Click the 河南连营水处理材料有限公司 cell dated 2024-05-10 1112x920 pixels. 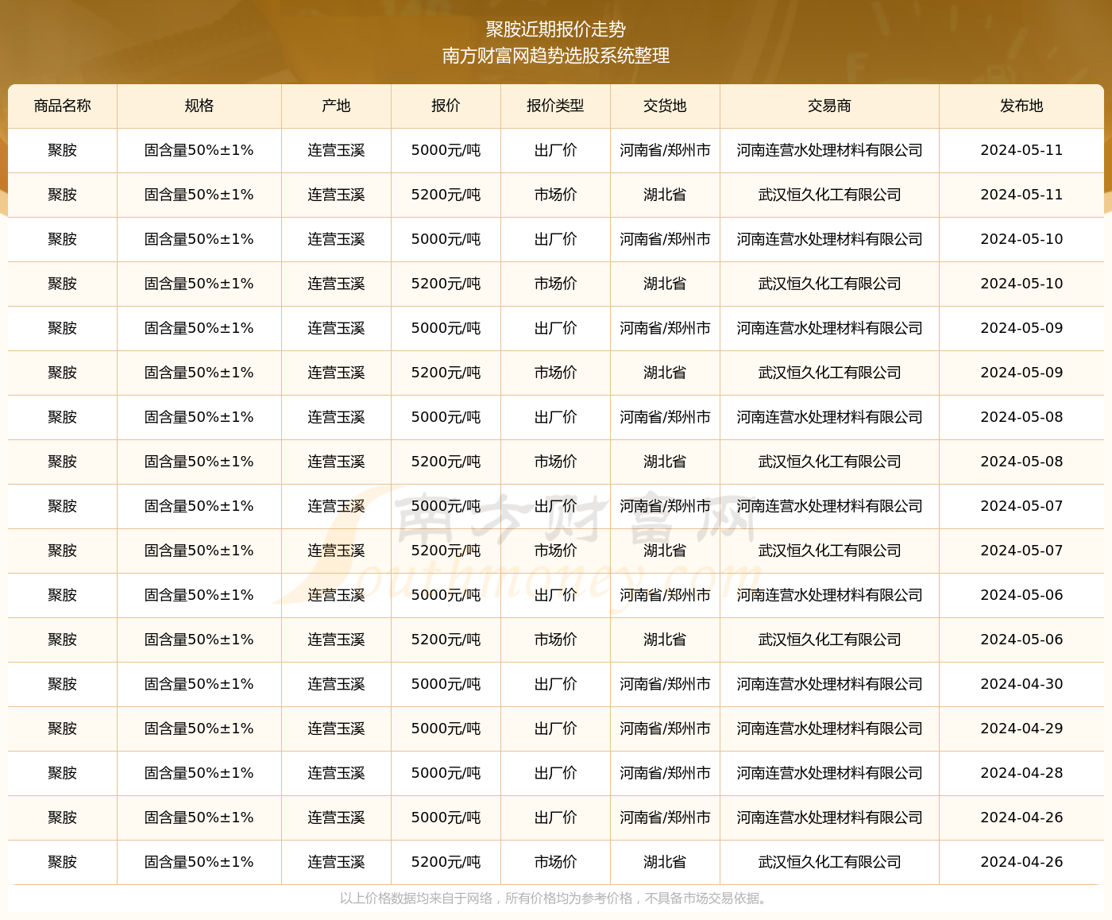point(829,239)
